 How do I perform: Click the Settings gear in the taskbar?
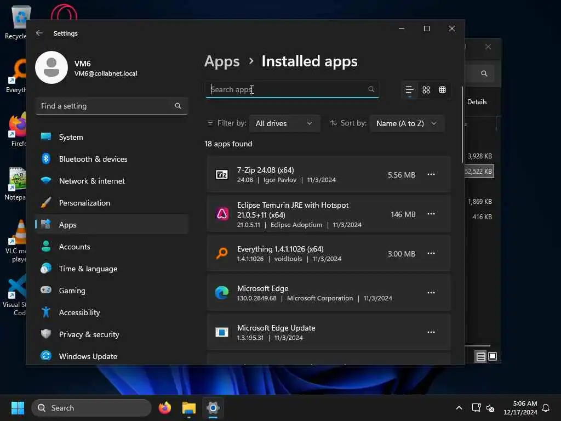point(213,408)
